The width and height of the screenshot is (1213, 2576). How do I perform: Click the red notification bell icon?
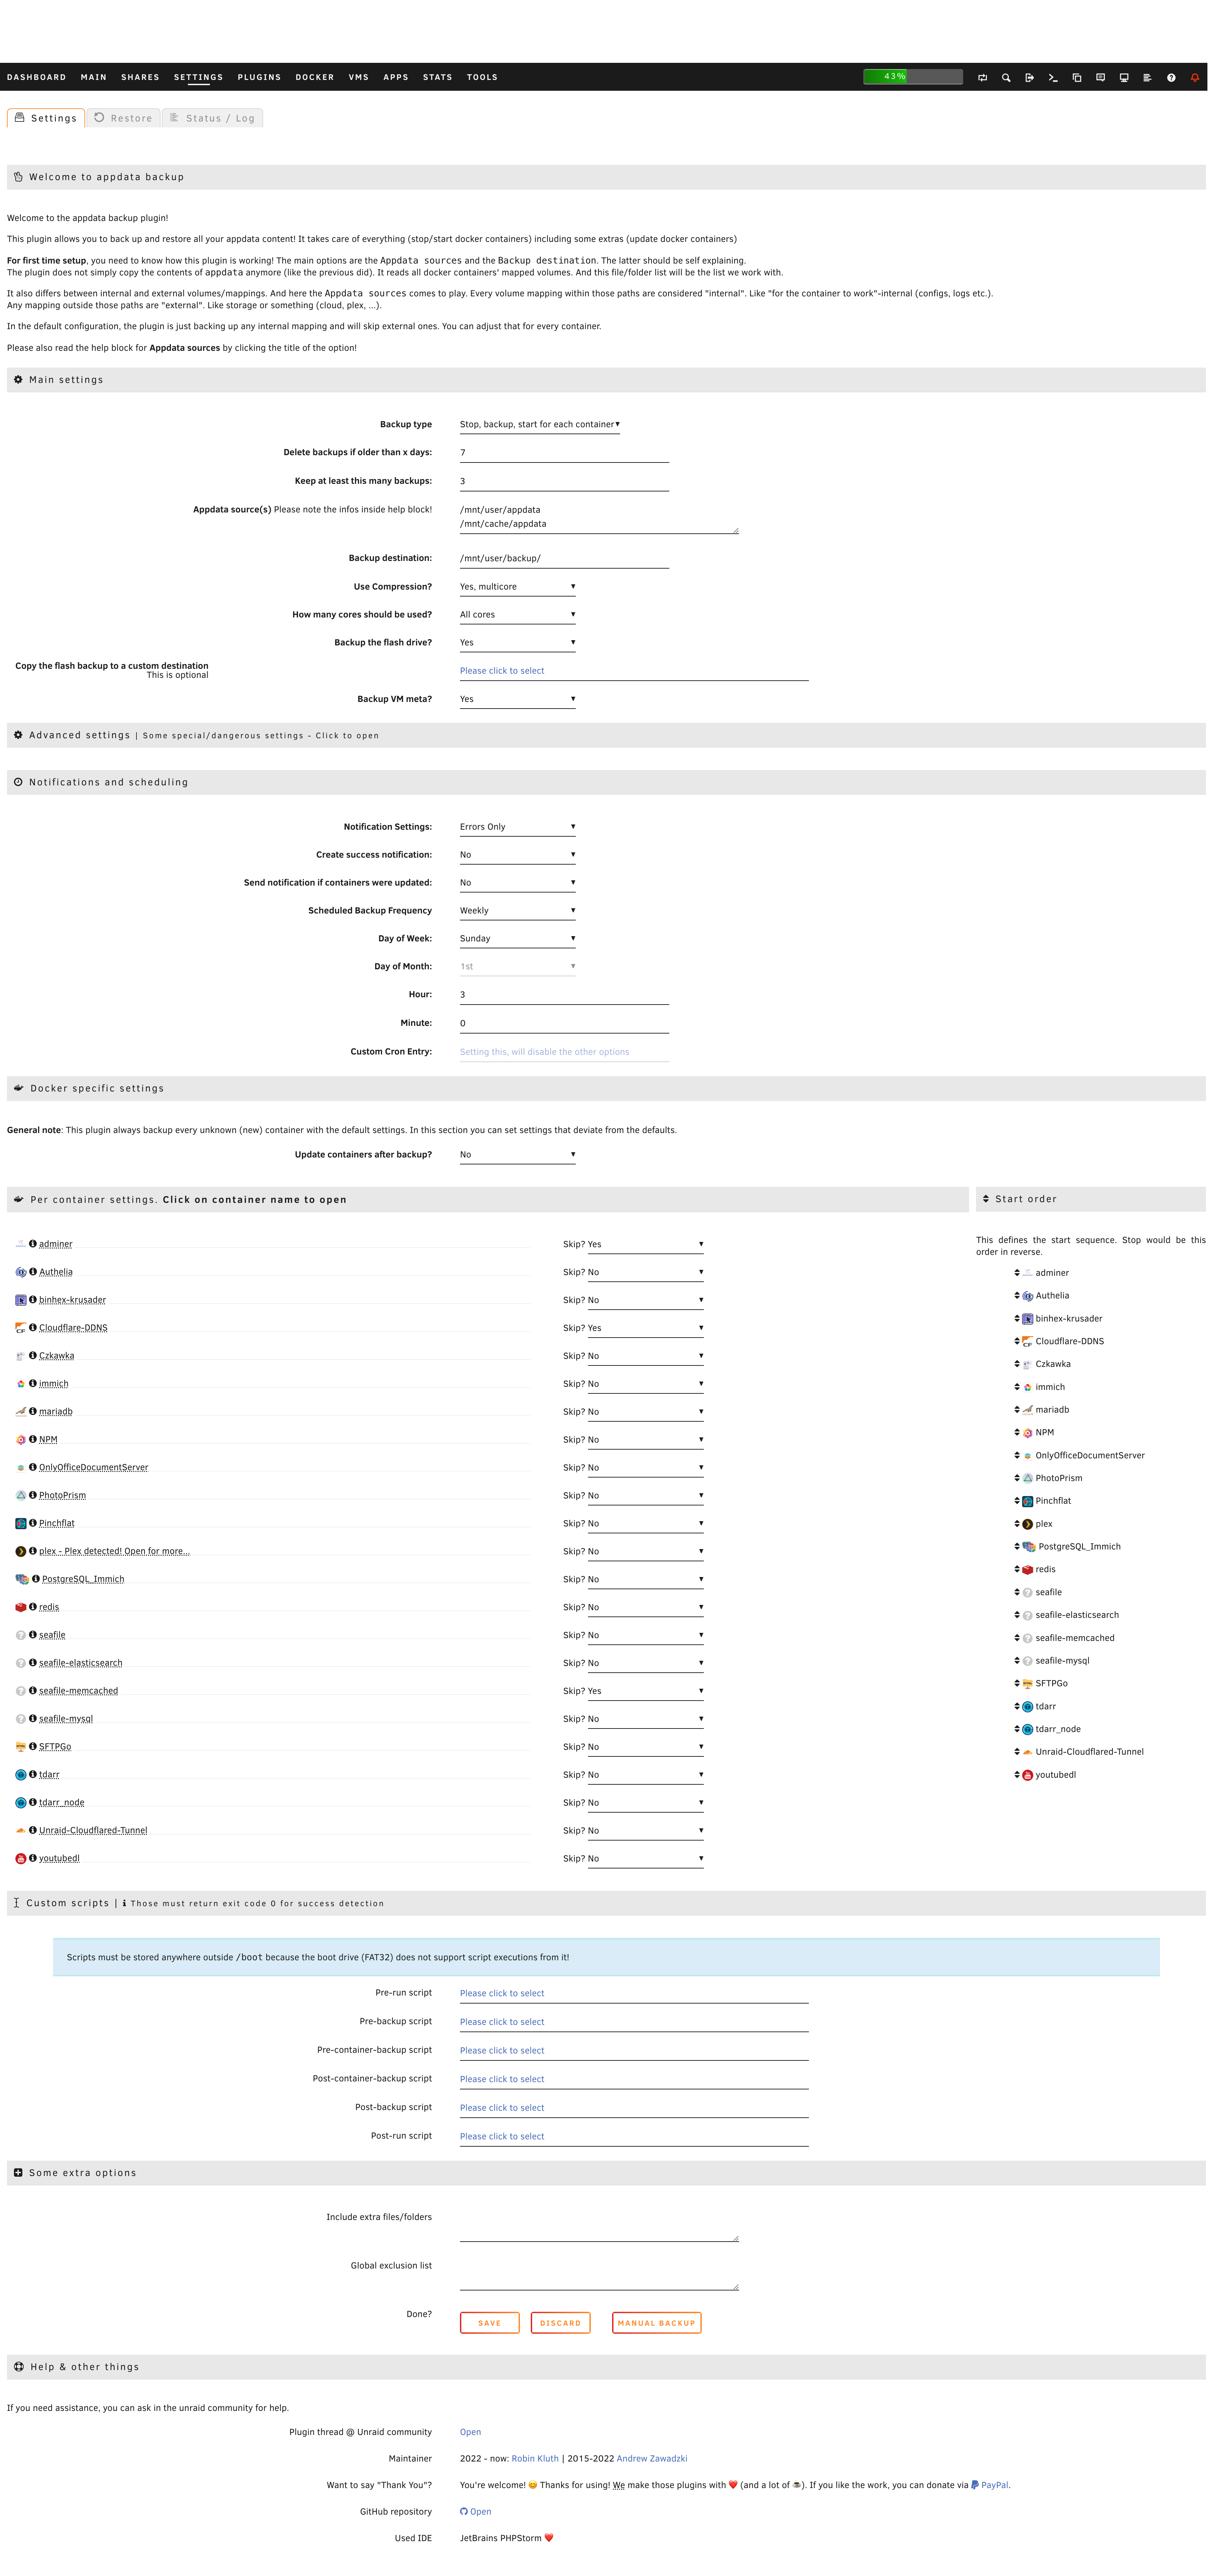(1194, 77)
